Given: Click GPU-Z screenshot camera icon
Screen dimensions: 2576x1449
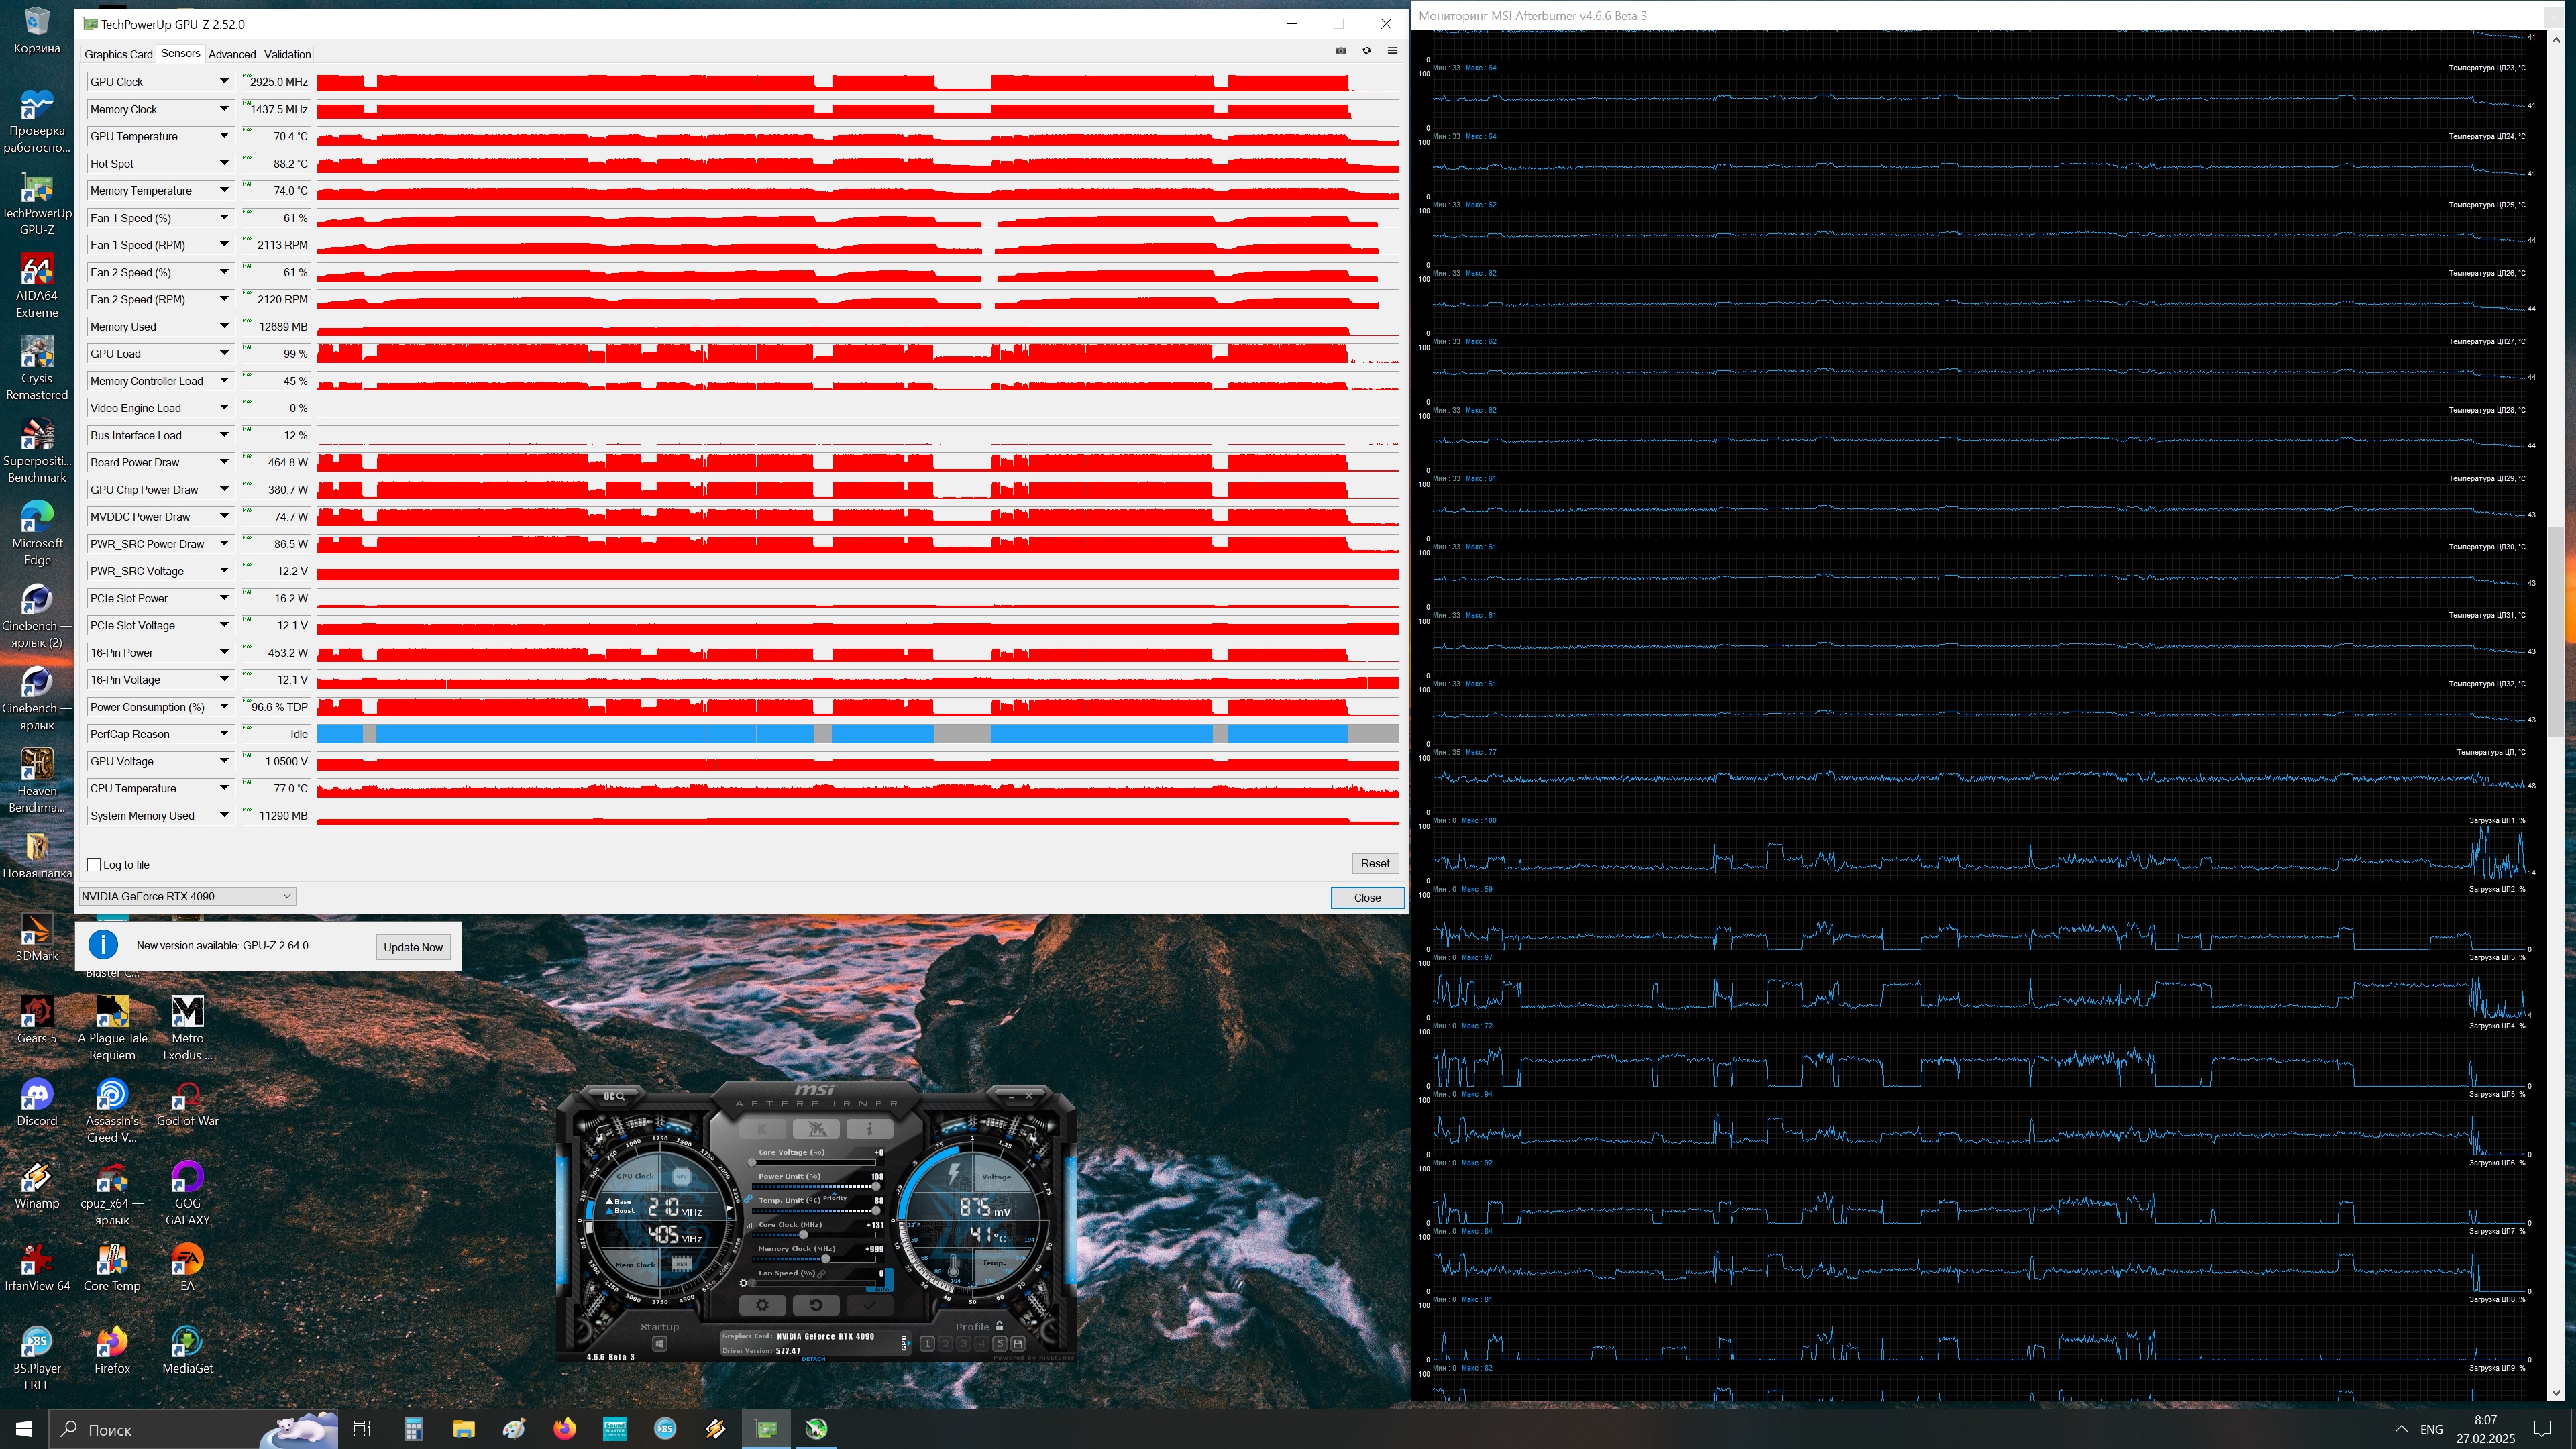Looking at the screenshot, I should [1341, 51].
